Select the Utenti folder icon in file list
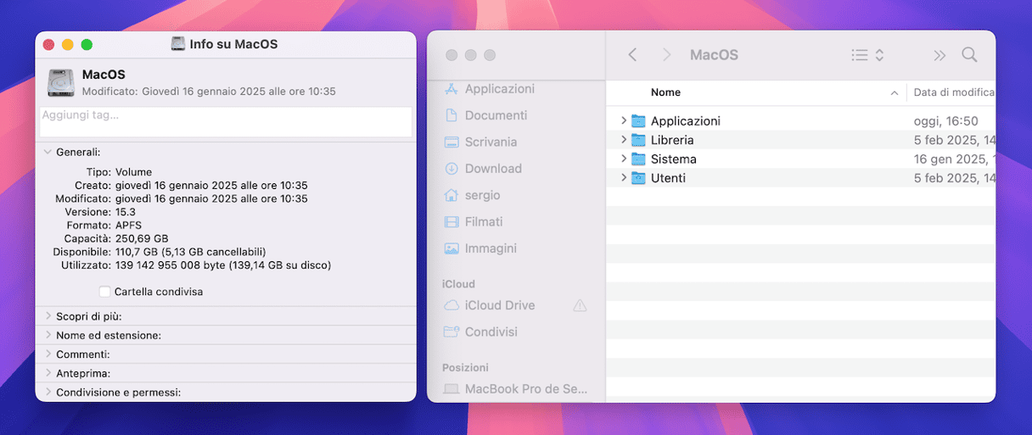1032x435 pixels. click(638, 178)
